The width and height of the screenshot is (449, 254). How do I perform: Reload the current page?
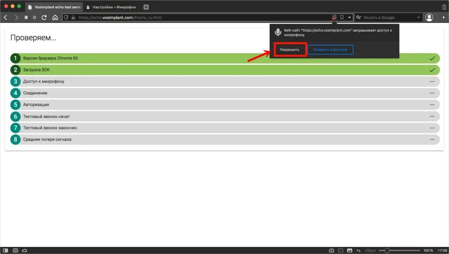44,18
